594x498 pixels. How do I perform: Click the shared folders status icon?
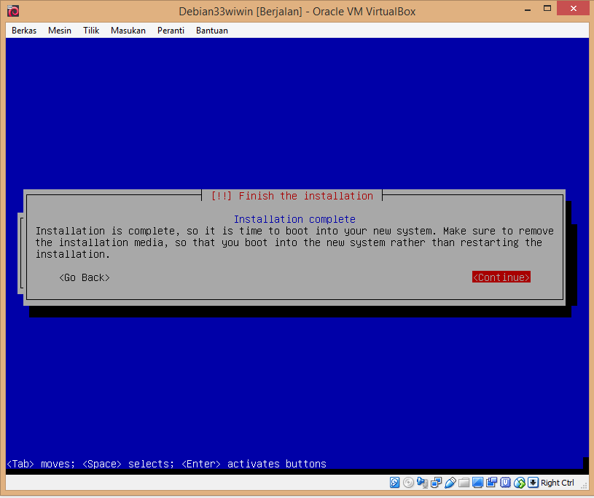pos(464,483)
